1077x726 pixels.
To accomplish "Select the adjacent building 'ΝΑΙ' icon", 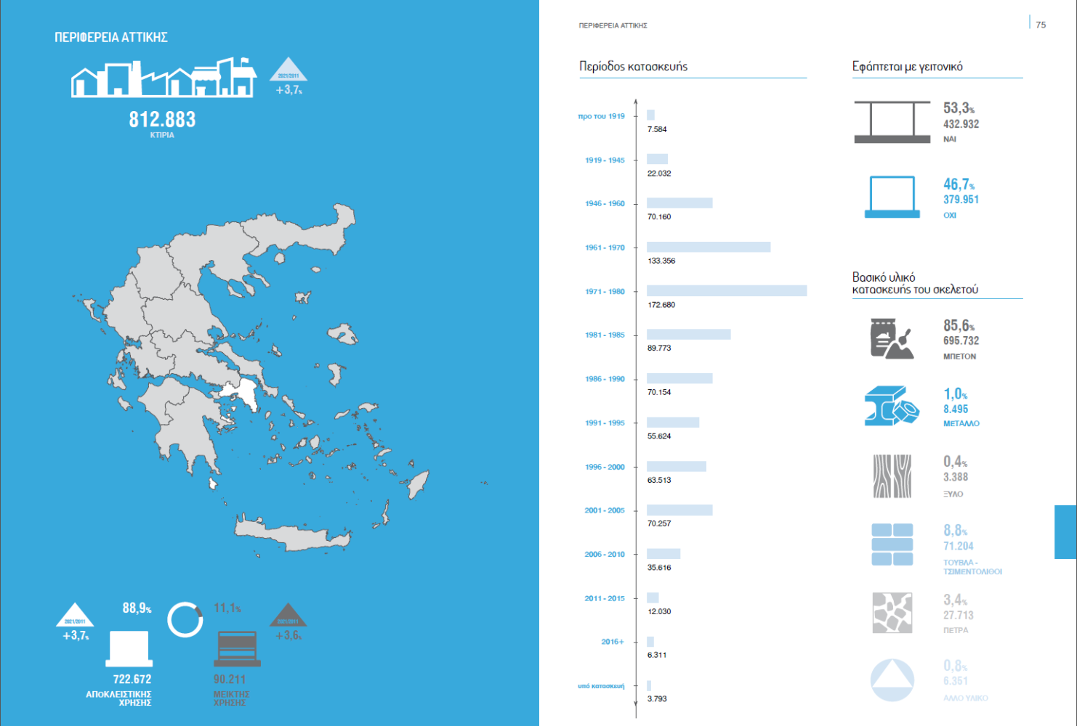I will (x=892, y=122).
